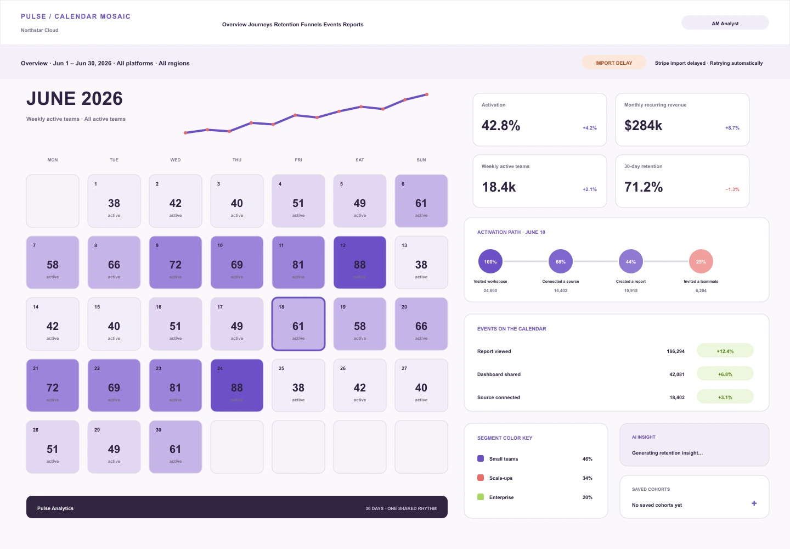
Task: Open the Funnels nav item
Action: (x=311, y=25)
